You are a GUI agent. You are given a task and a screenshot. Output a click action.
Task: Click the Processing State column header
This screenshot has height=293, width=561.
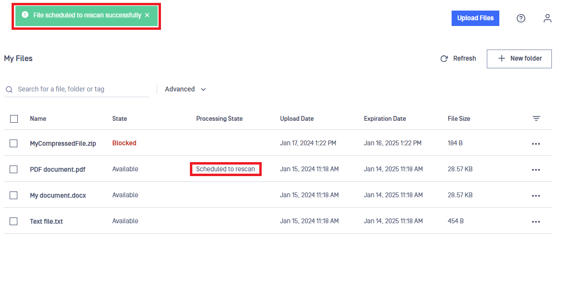[x=219, y=119]
